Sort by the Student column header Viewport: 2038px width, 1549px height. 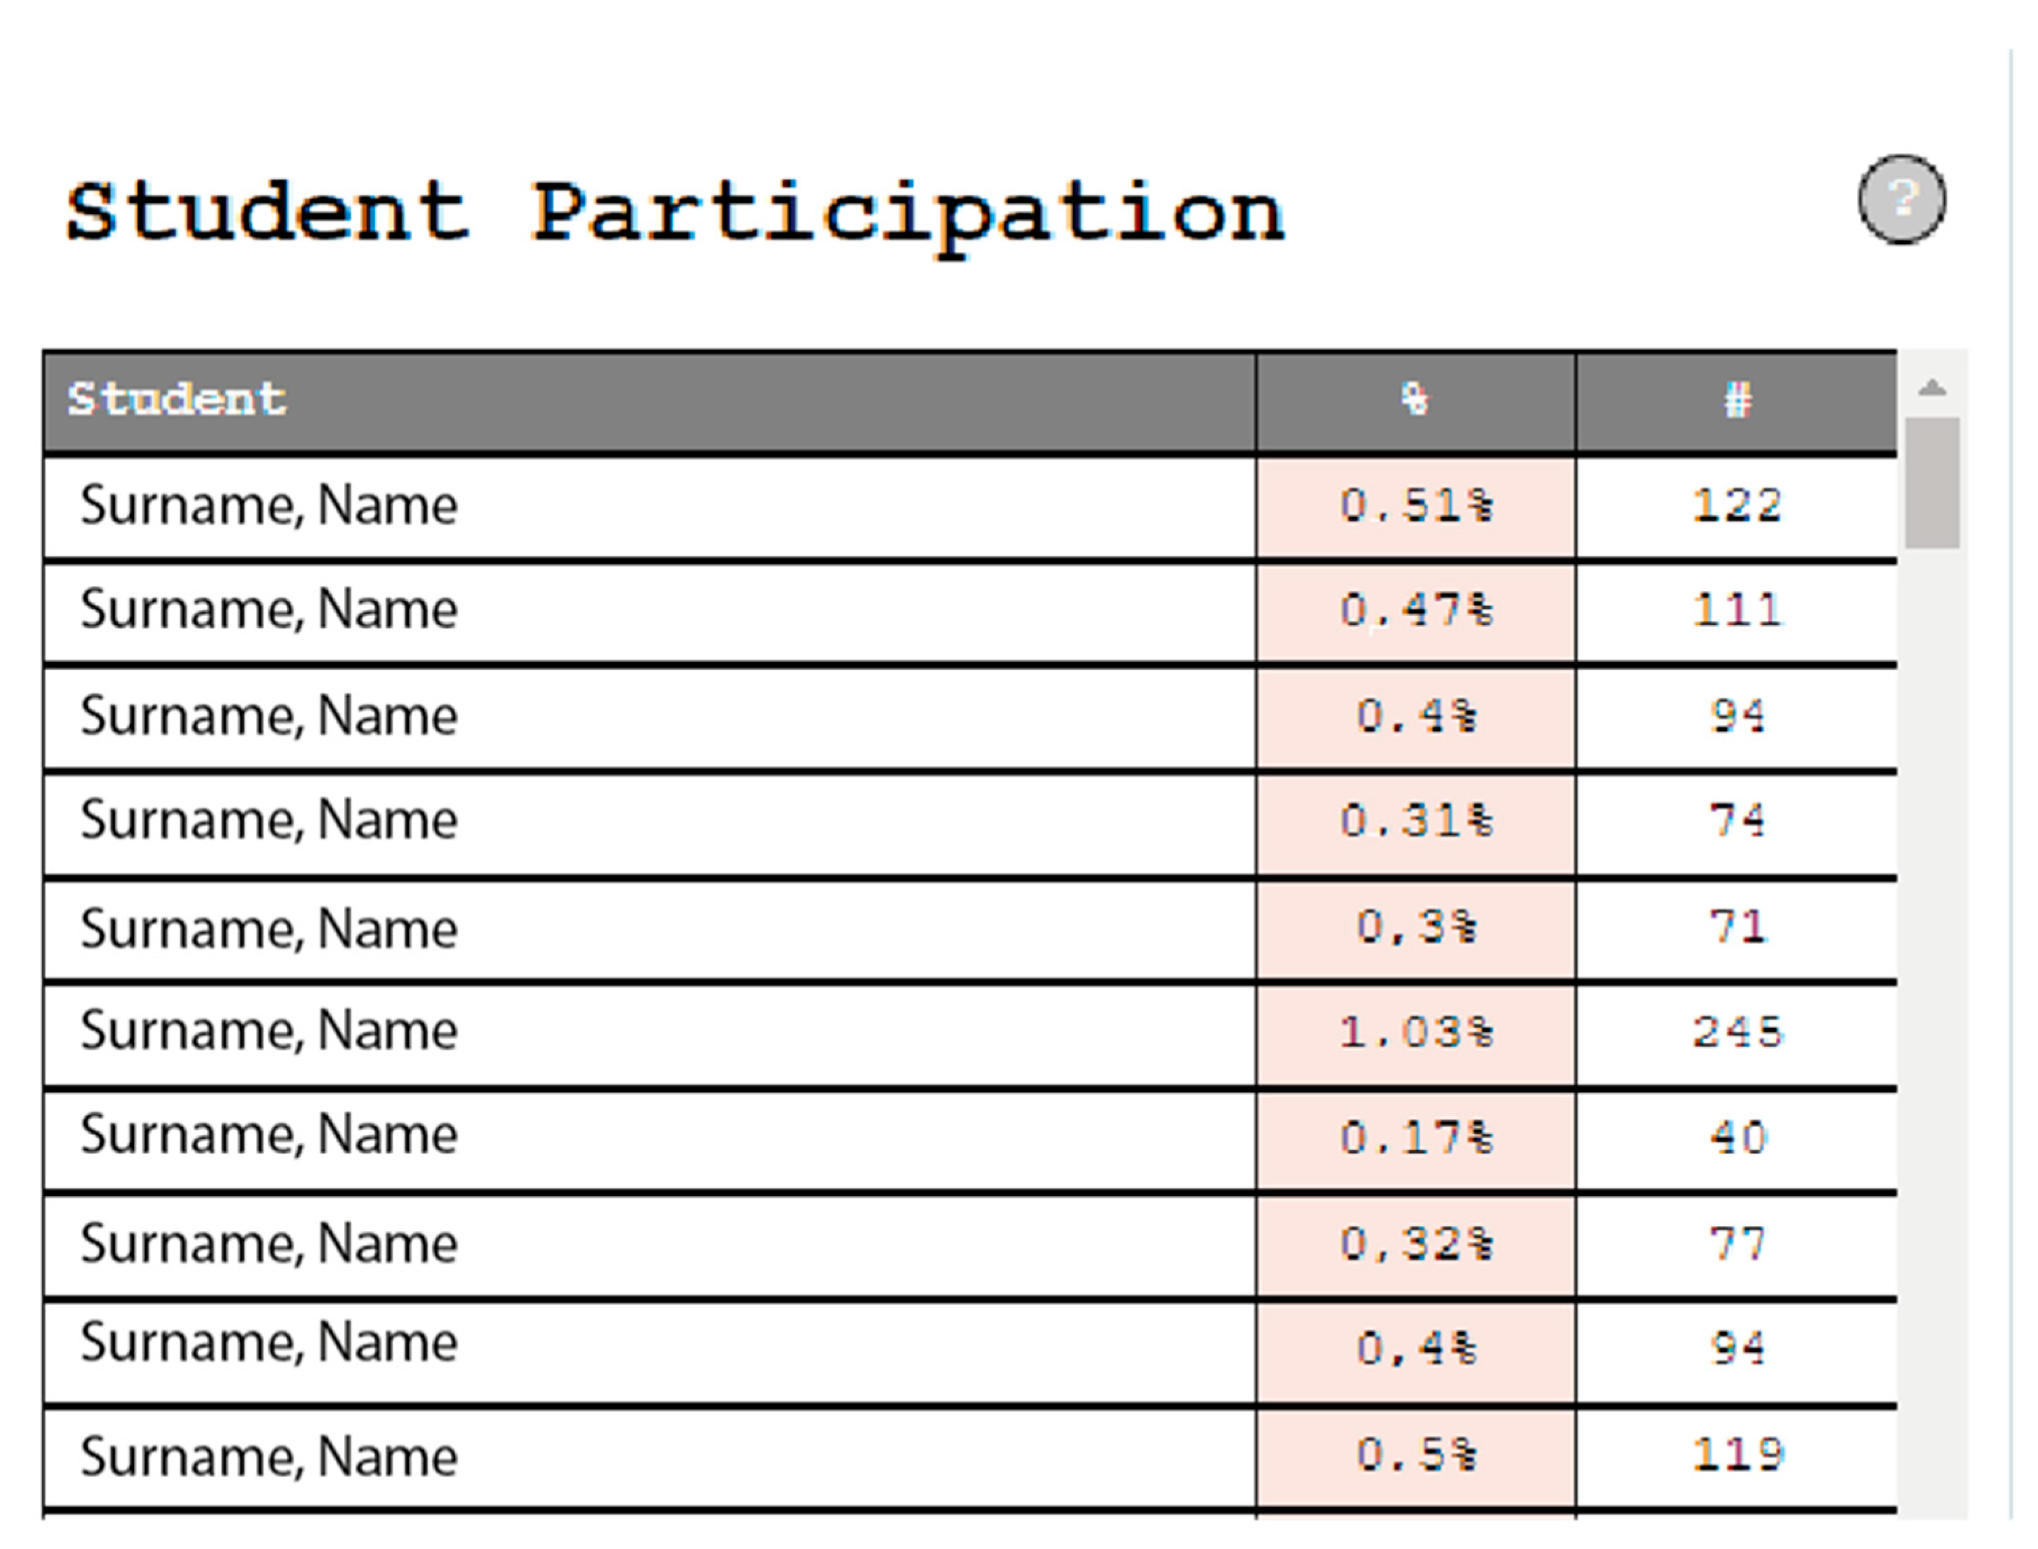point(177,399)
